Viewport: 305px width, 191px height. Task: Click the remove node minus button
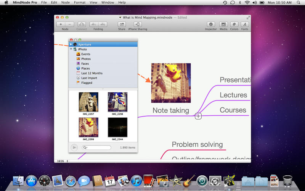point(69,24)
